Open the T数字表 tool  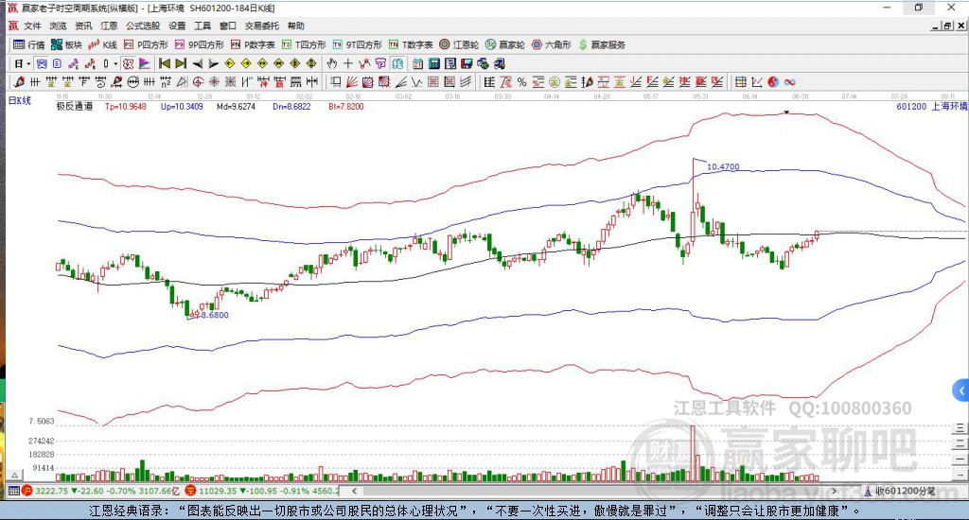(x=411, y=45)
